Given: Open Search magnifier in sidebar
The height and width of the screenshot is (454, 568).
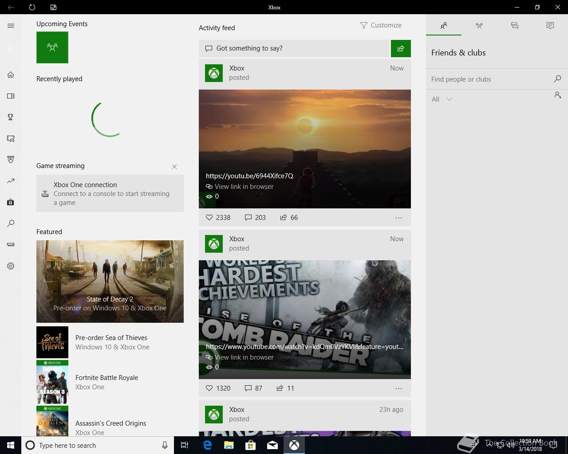Looking at the screenshot, I should 11,223.
